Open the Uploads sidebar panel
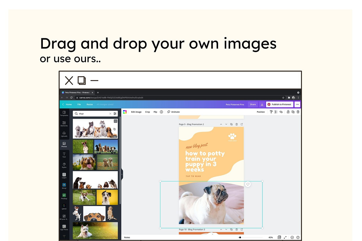Image resolution: width=362 pixels, height=241 pixels. (x=64, y=134)
